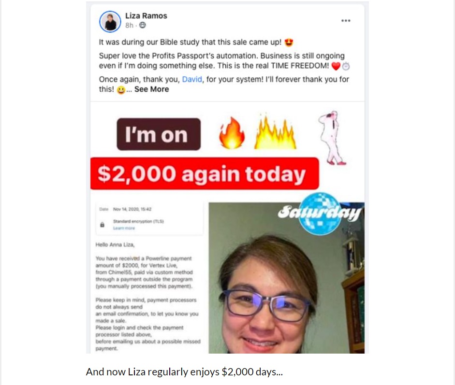Click the "I'm on" dark label
This screenshot has height=385, width=455.
[159, 134]
